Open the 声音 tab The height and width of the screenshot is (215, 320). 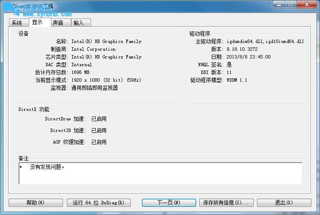(61, 23)
